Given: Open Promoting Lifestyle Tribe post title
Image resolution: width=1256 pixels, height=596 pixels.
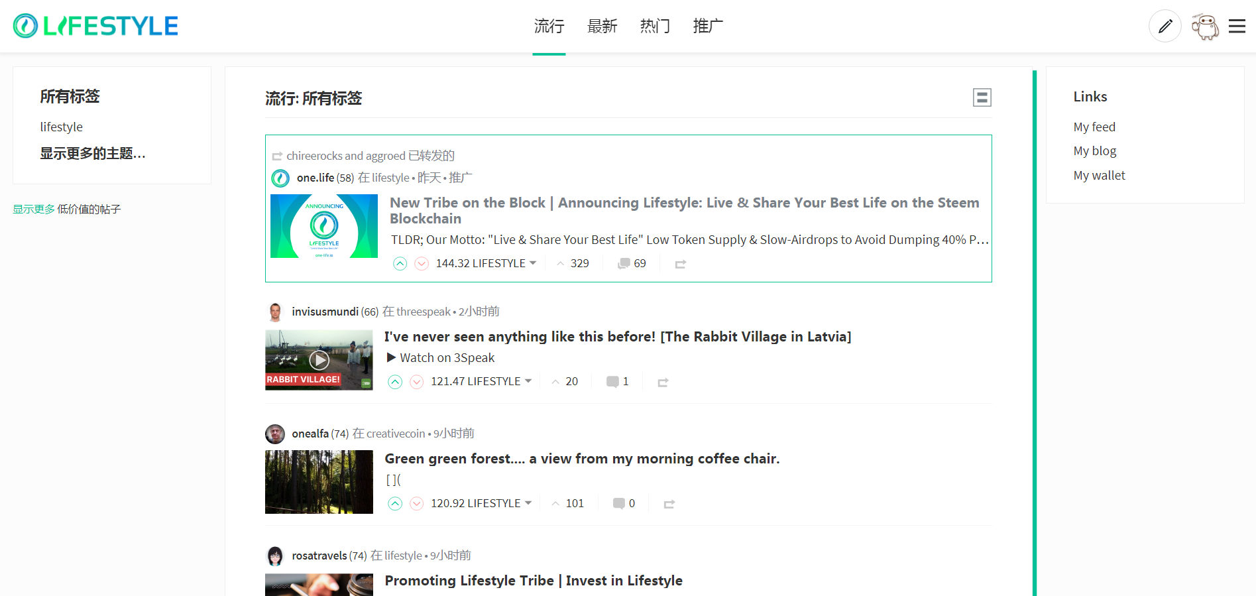Looking at the screenshot, I should (534, 581).
